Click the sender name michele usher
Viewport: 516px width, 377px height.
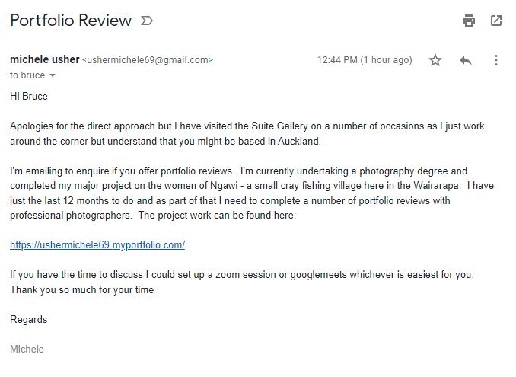point(44,59)
